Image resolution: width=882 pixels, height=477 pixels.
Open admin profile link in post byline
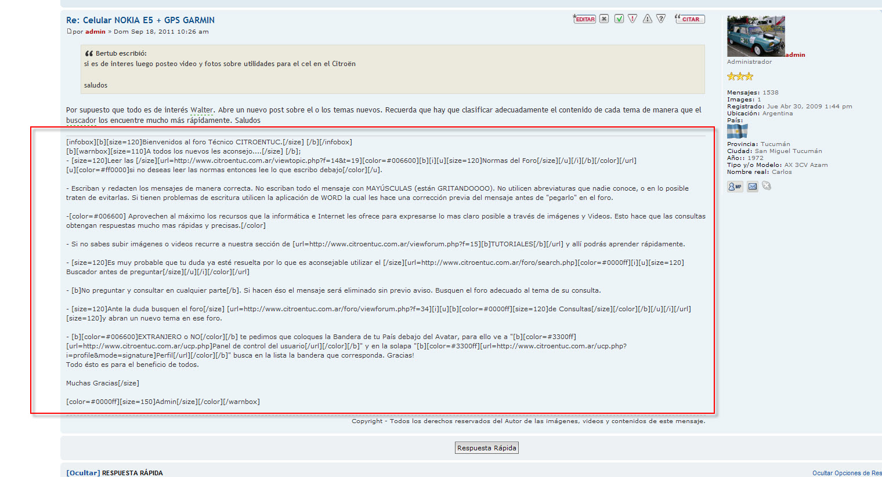point(95,32)
